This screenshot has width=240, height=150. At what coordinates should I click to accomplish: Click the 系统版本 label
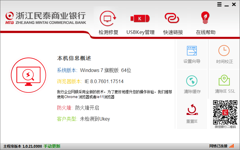pyautogui.click(x=67, y=70)
